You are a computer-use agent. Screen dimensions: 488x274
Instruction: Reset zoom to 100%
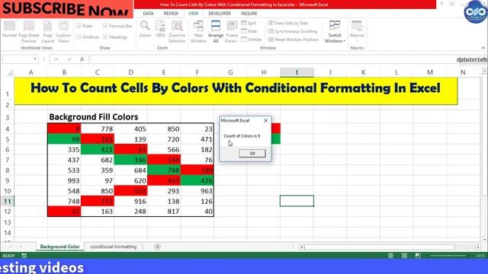[x=161, y=29]
